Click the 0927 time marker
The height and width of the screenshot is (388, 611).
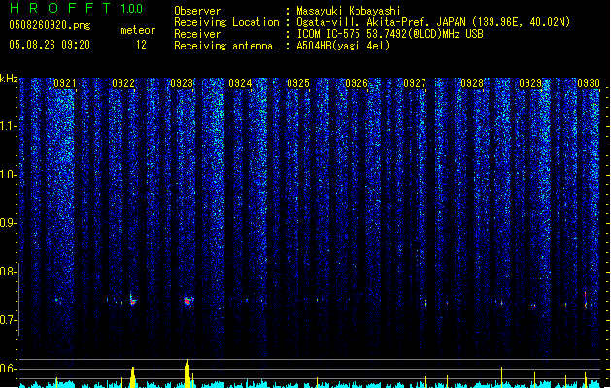pyautogui.click(x=414, y=83)
